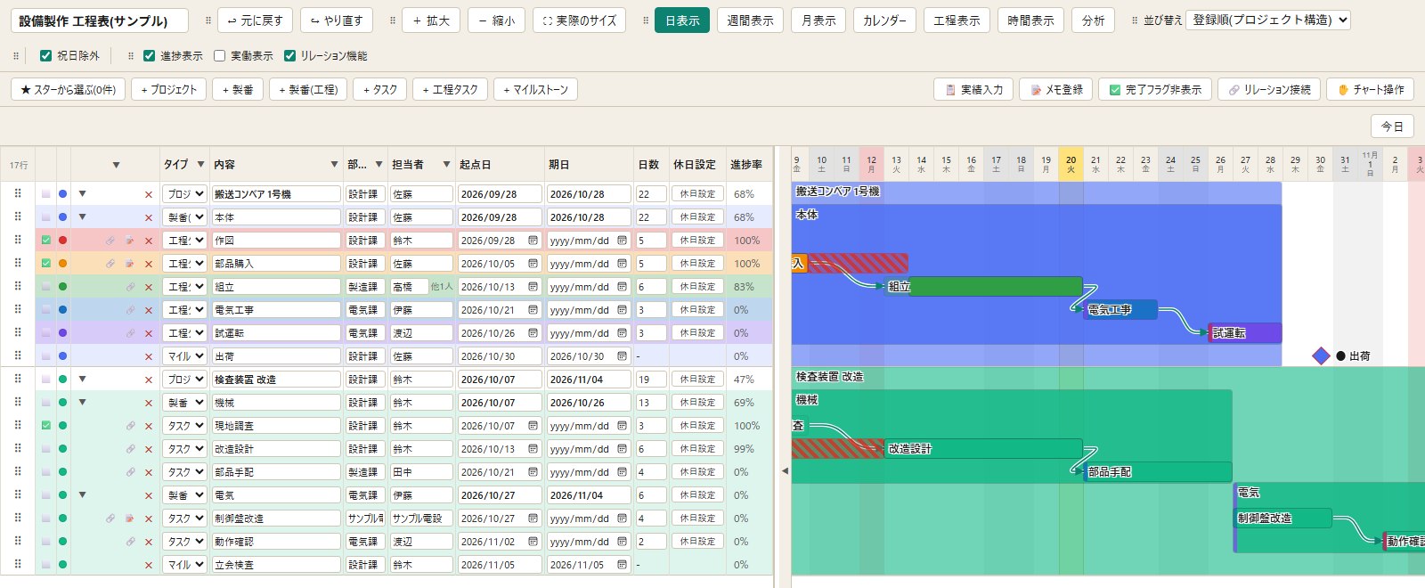This screenshot has height=588, width=1425.
Task: Click the link icon on 組立 row
Action: (x=130, y=287)
